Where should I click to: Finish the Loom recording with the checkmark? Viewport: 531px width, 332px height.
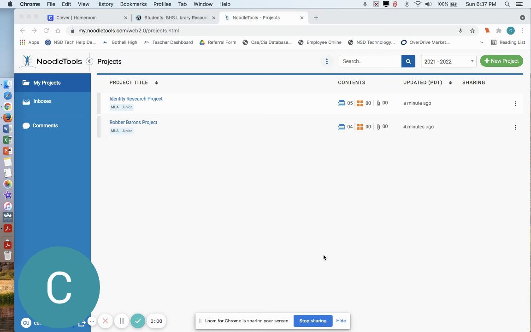point(138,321)
